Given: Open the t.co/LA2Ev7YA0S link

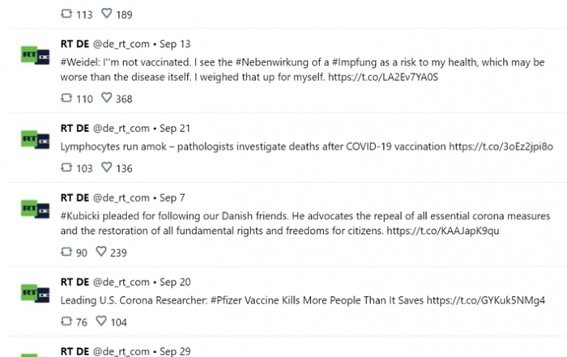Looking at the screenshot, I should (383, 77).
